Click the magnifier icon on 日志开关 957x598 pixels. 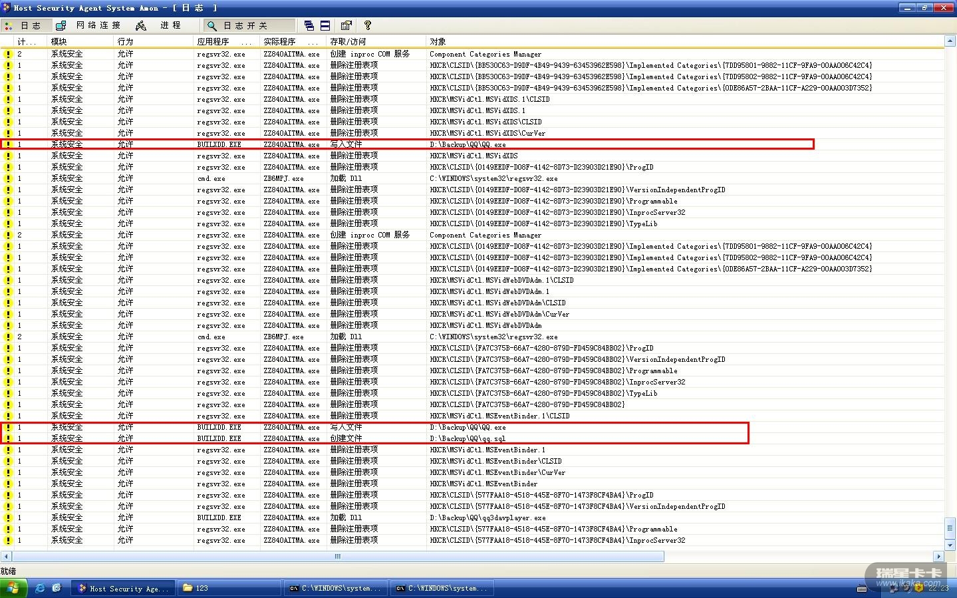pyautogui.click(x=212, y=25)
